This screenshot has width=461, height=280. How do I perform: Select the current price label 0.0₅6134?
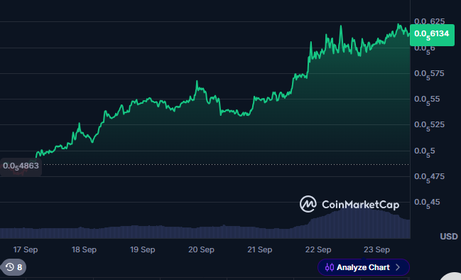point(432,35)
